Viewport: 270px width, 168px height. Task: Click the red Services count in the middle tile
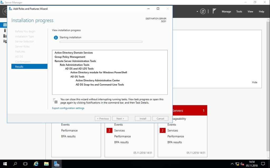(109, 130)
